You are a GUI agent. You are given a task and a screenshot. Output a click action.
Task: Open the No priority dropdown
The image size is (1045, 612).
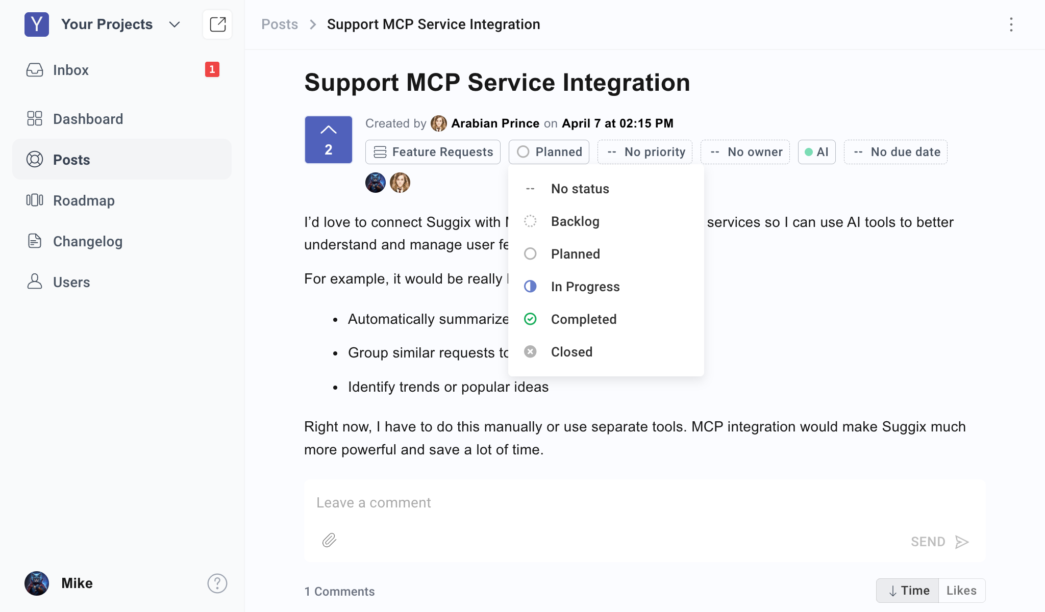click(645, 152)
